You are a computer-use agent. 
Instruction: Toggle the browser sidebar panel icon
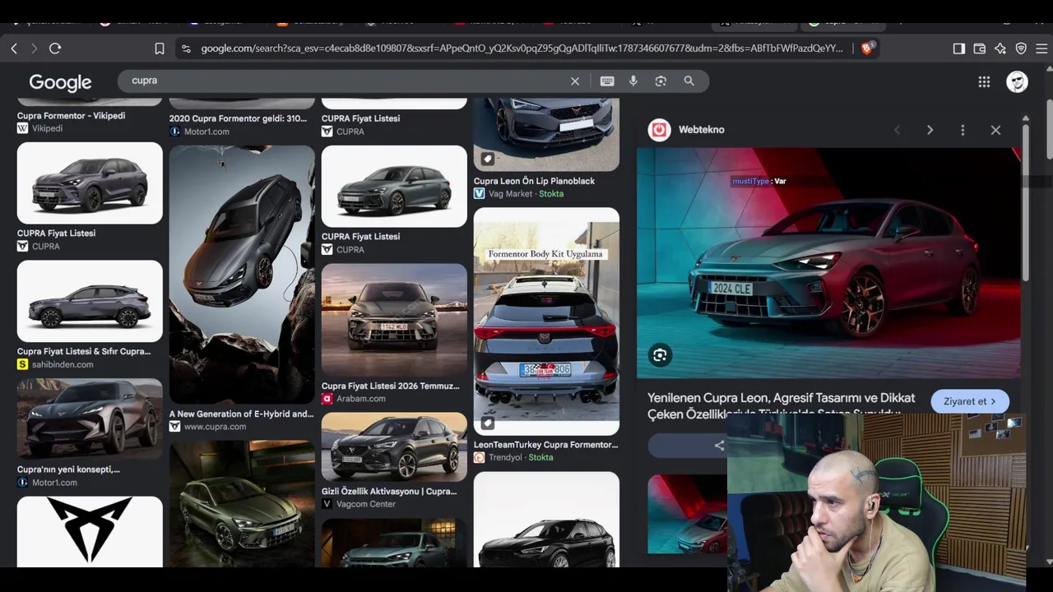(x=959, y=49)
